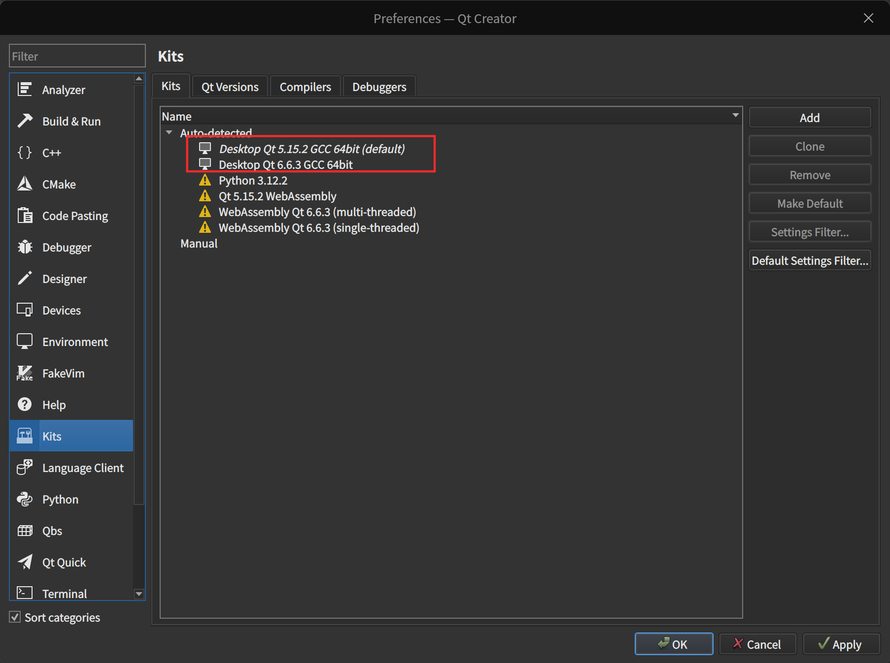The image size is (890, 663).
Task: Switch to the Qt Versions tab
Action: click(x=230, y=87)
